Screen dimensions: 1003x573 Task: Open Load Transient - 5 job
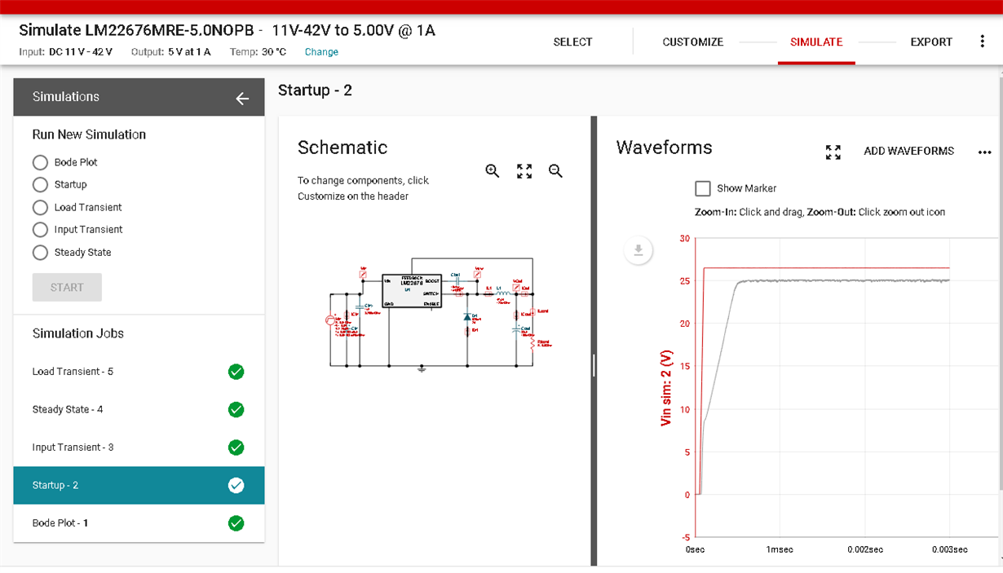point(139,372)
